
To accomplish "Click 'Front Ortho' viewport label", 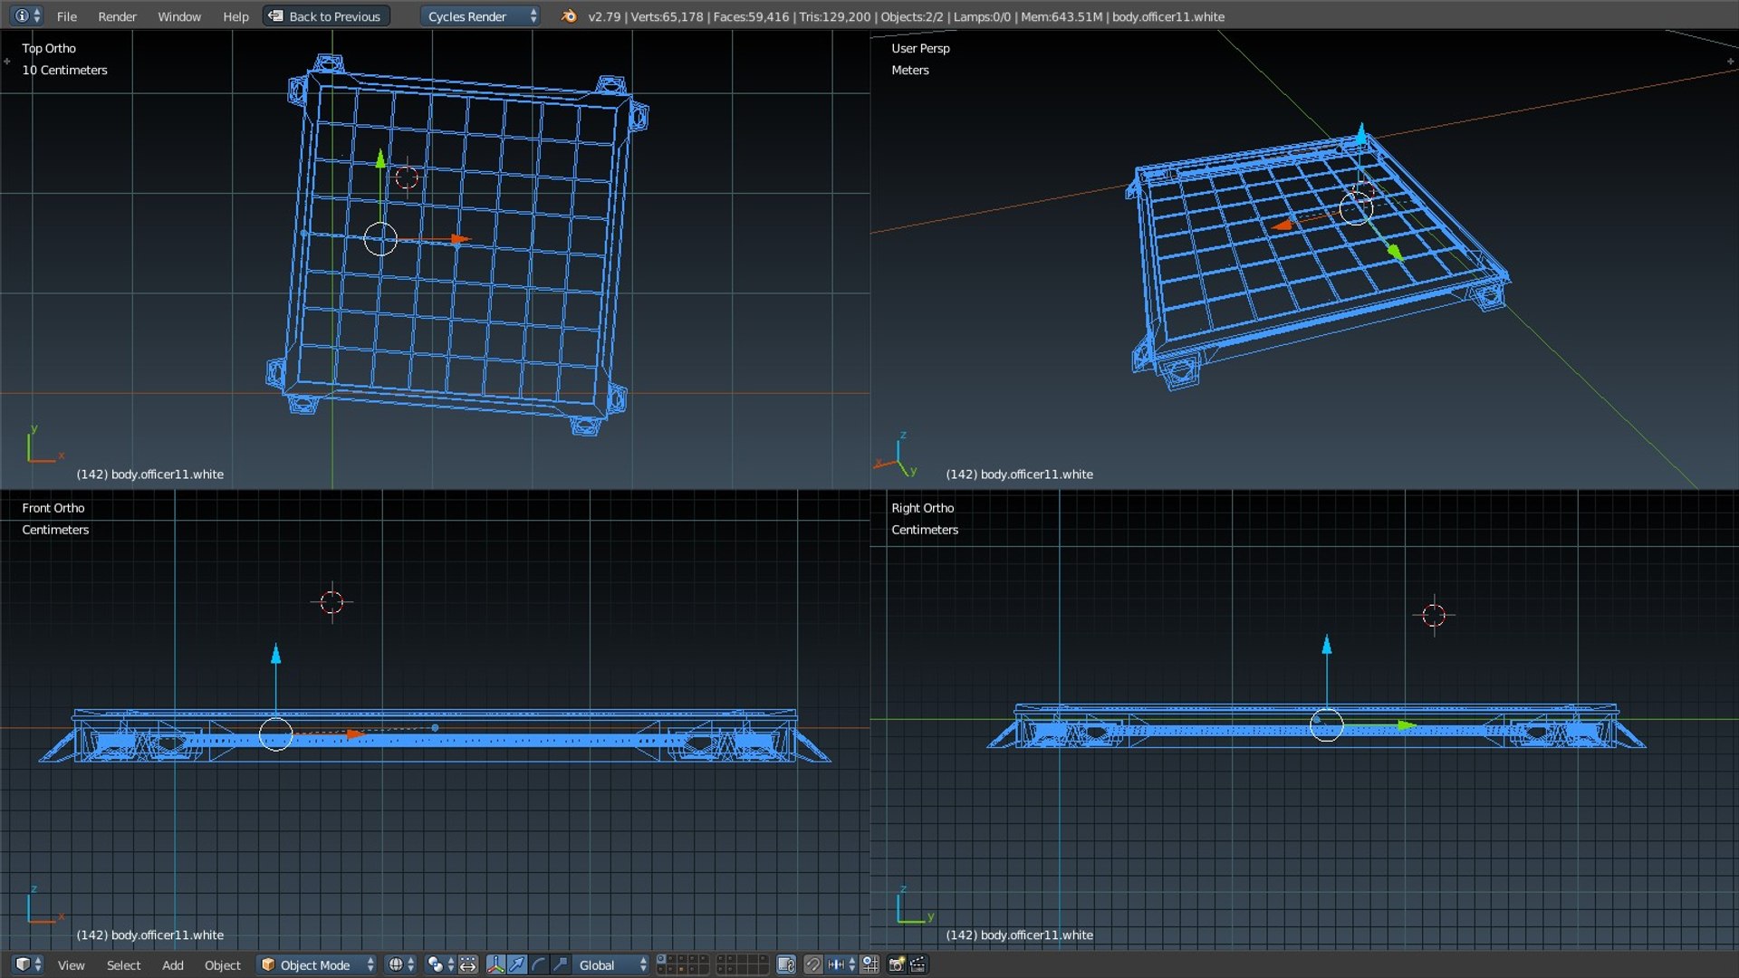I will [x=53, y=508].
